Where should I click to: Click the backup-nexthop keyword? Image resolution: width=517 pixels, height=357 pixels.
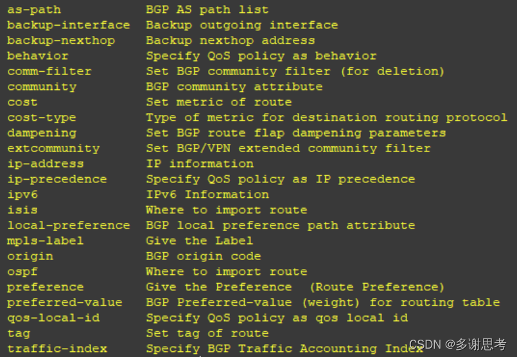[61, 40]
